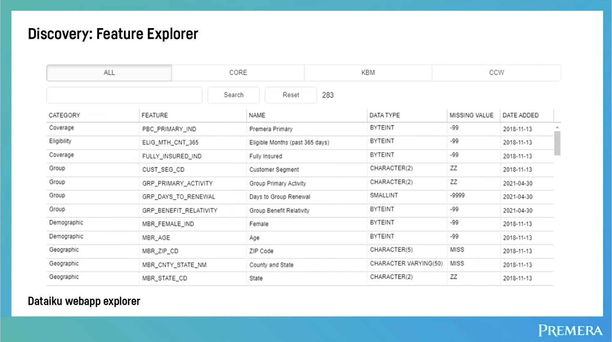The height and width of the screenshot is (342, 612).
Task: Sort by the FEATURE column header
Action: point(155,115)
